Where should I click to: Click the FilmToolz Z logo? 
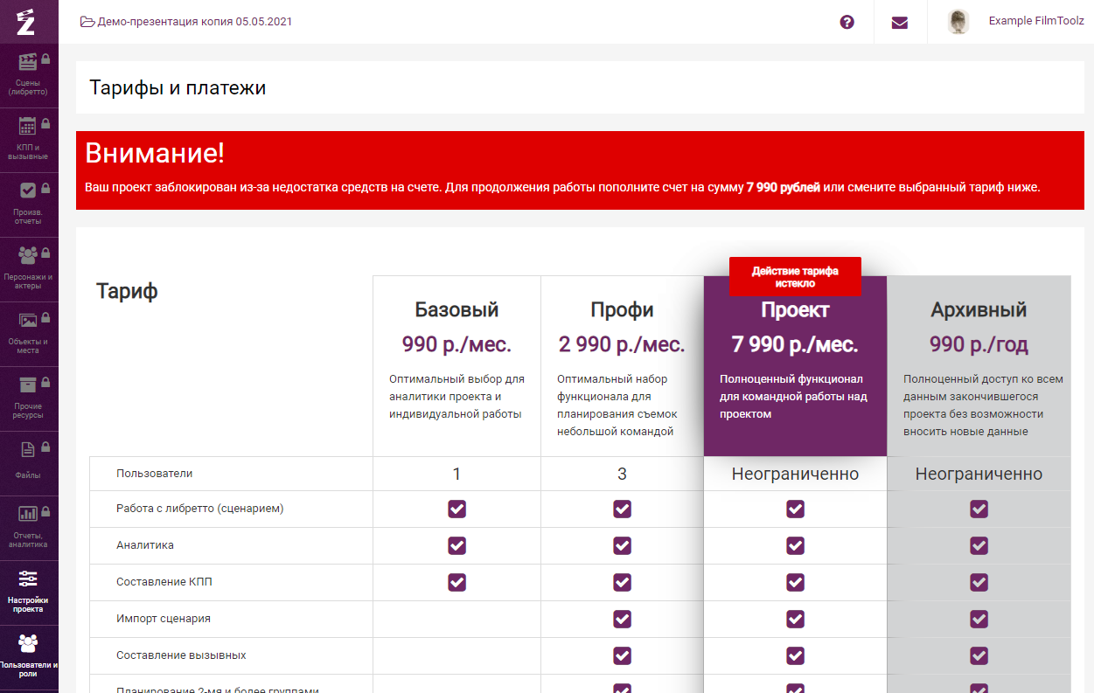(x=26, y=22)
